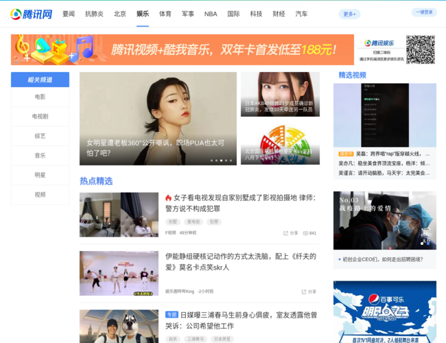Image resolution: width=446 pixels, height=343 pixels.
Task: Open the Tencent 腾讯网 logo homepage
Action: click(x=32, y=14)
